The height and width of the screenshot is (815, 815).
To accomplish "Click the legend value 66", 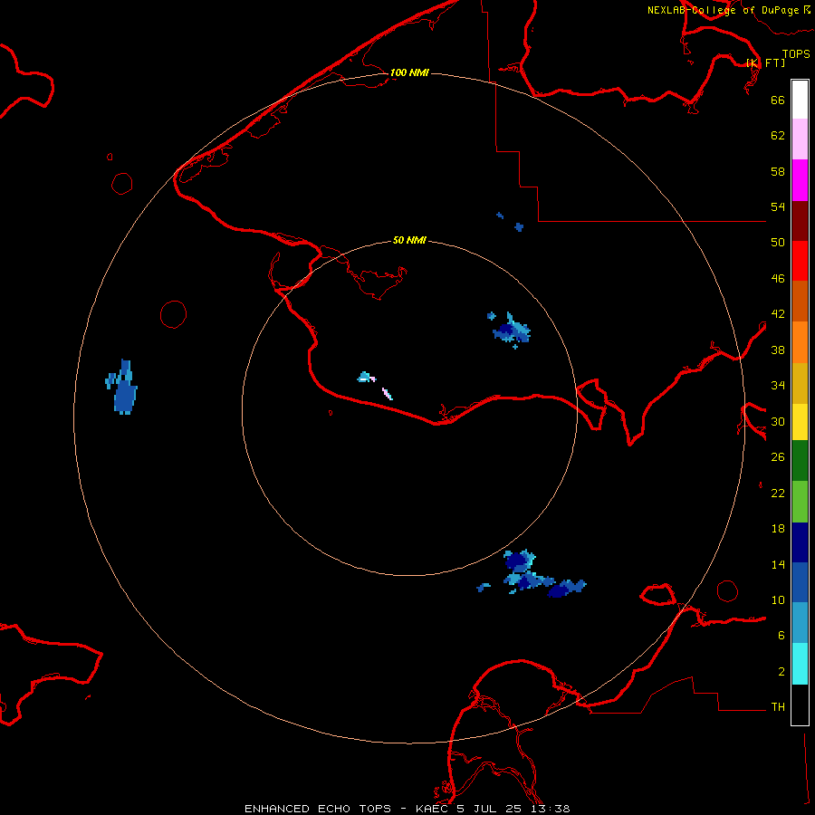I will point(778,100).
